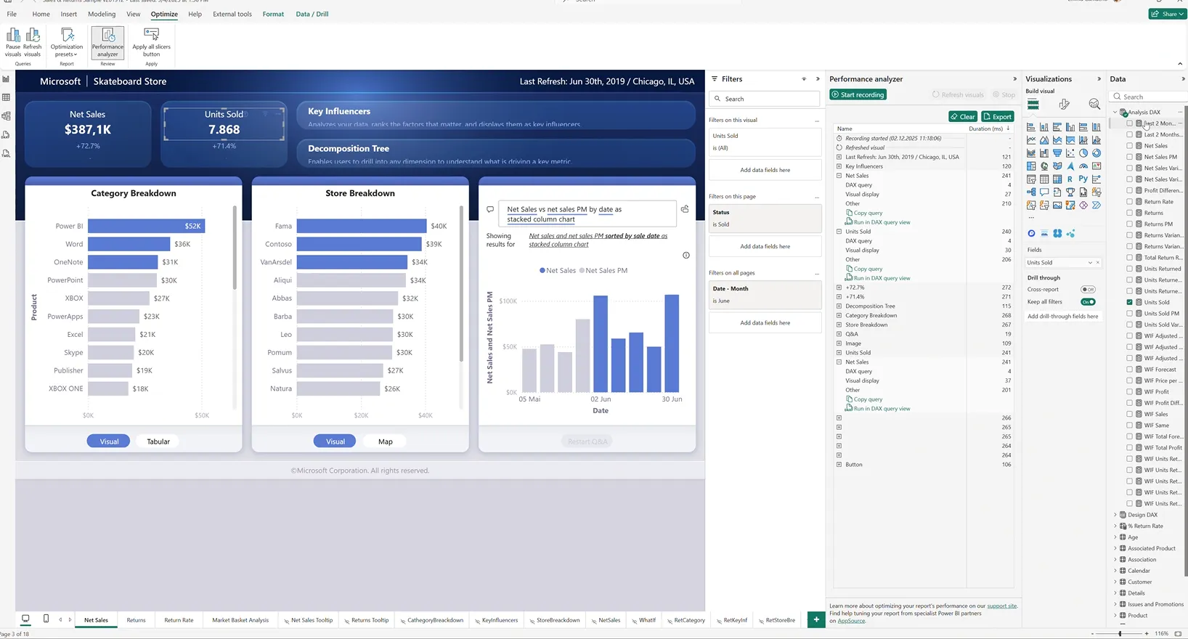Viewport: 1188px width, 639px height.
Task: Select Map in Store Breakdown
Action: pos(386,441)
